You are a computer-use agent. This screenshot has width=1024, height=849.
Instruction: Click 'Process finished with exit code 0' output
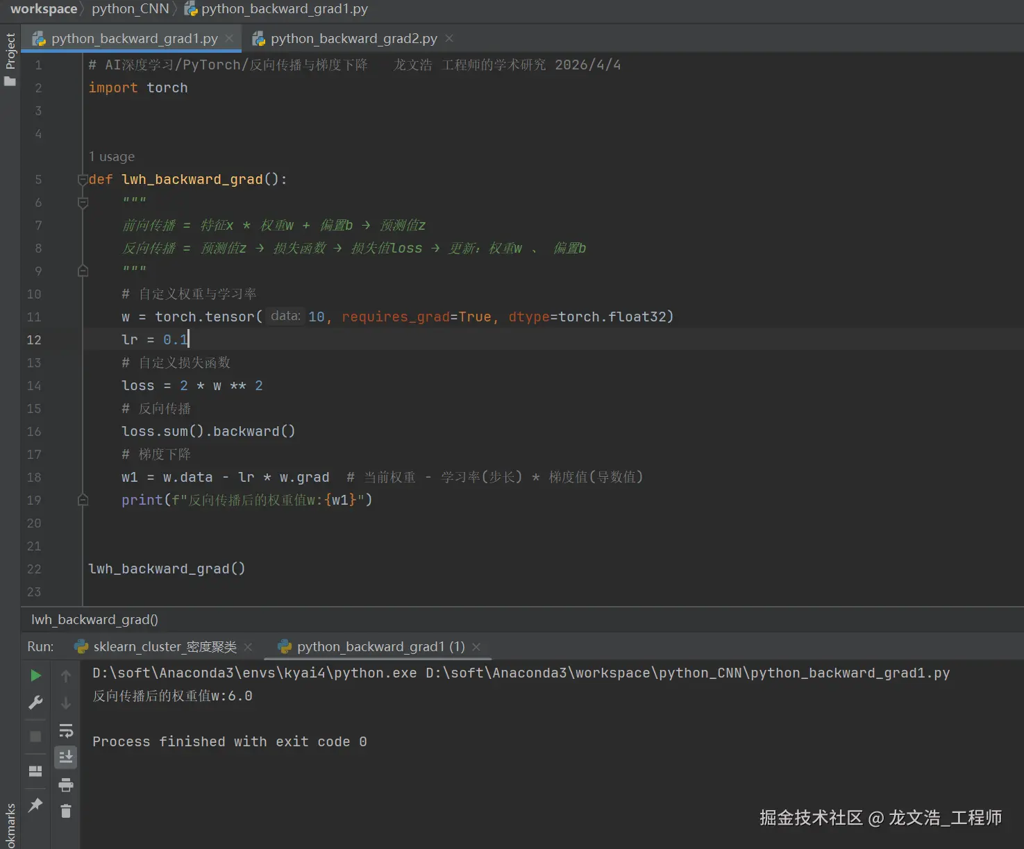click(x=230, y=741)
